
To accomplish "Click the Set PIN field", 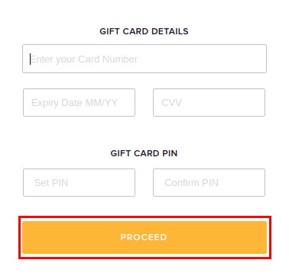I will pyautogui.click(x=79, y=182).
